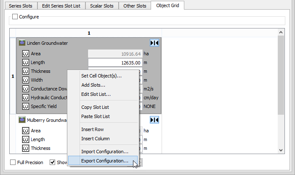Screen dimensions: 295x175
Task: Click the slot icon beside Mulberry Thickness
Action: click(25, 148)
